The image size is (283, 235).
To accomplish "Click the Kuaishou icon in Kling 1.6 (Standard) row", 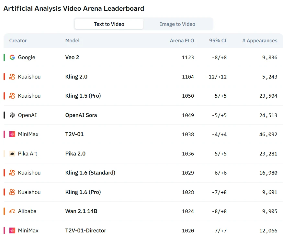I will click(12, 173).
